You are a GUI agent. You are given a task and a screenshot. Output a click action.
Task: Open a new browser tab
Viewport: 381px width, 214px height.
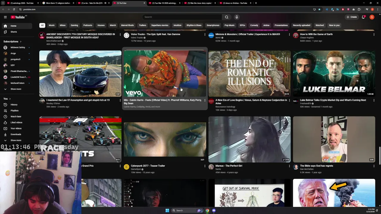(256, 3)
